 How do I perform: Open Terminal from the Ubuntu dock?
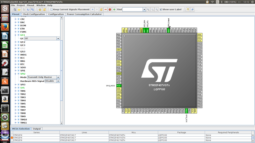[x=5, y=90]
